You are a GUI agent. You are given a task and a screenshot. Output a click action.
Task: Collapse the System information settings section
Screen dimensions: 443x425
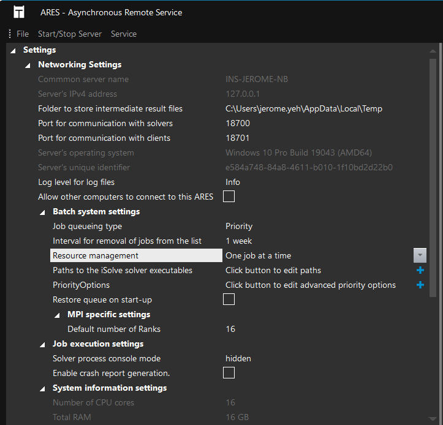pos(42,388)
